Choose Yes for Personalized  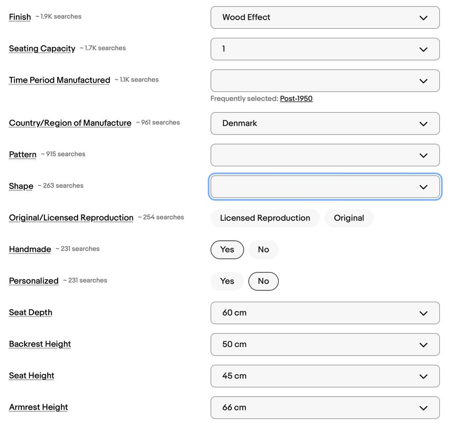tap(227, 281)
